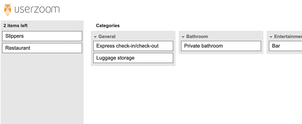Click the "2 items left" counter
Viewport: 302px width, 124px height.
coord(16,26)
